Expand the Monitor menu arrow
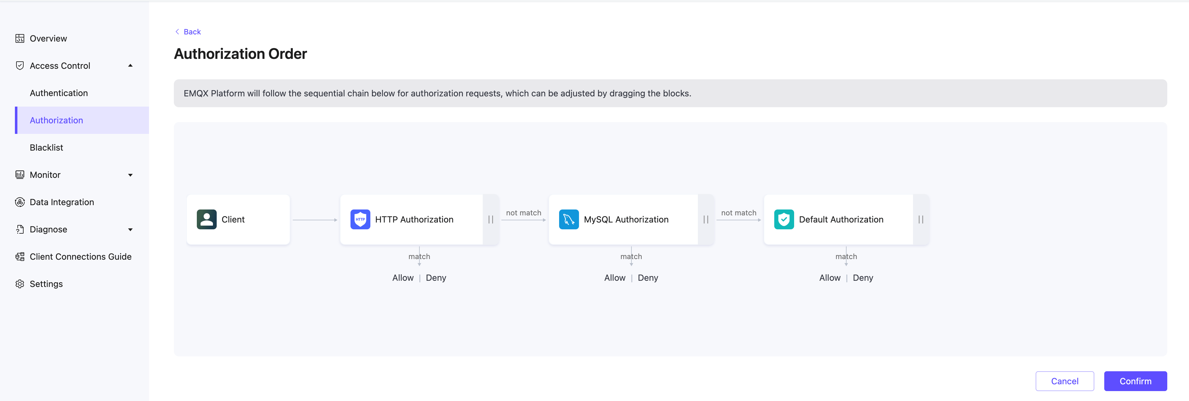Image resolution: width=1189 pixels, height=401 pixels. point(131,175)
